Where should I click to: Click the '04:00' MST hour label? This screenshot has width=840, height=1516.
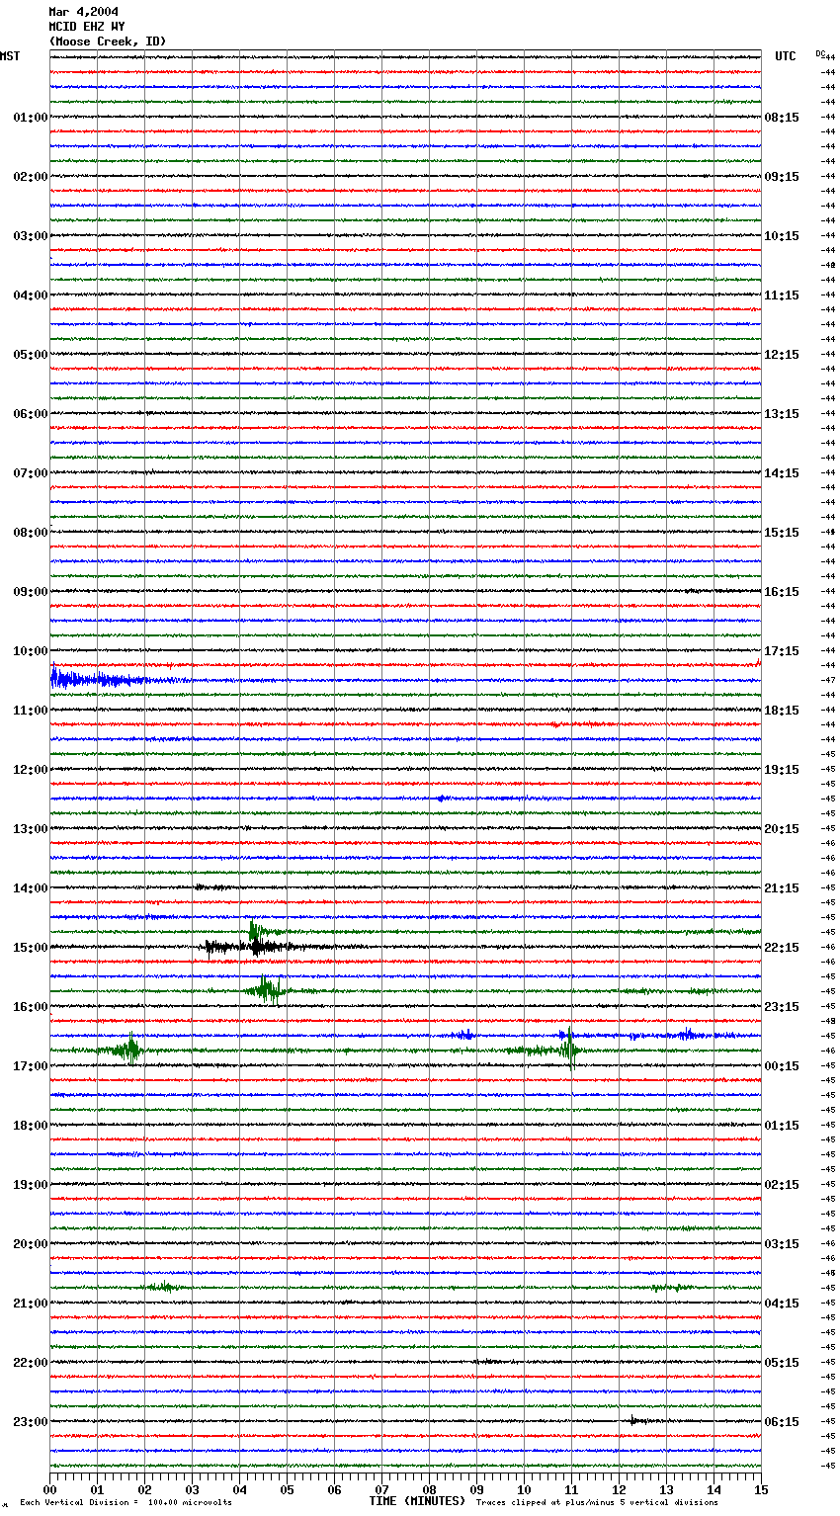[31, 295]
